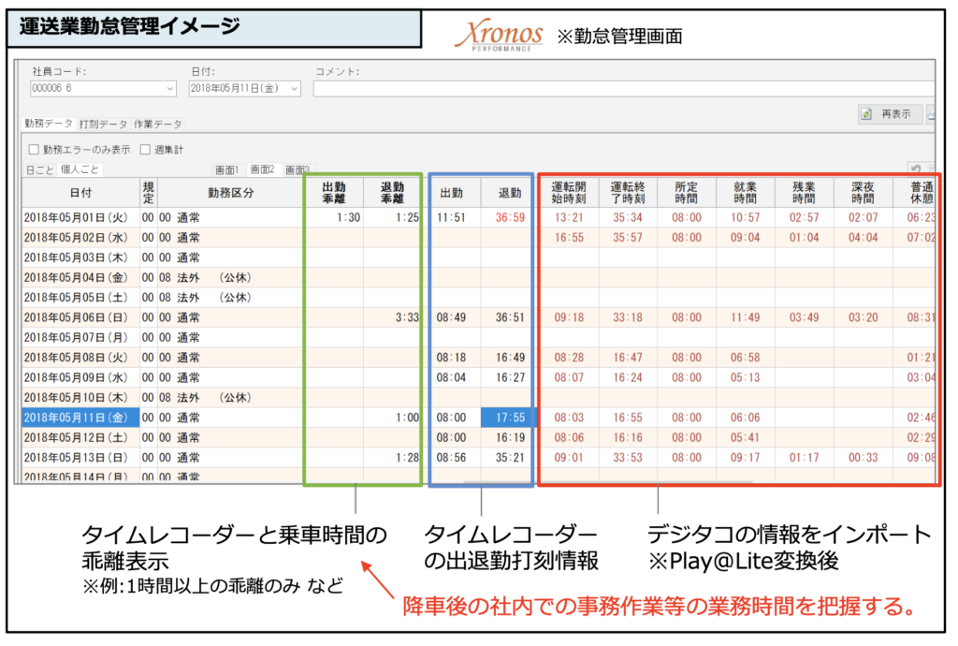Open the 作業データ tab

pyautogui.click(x=157, y=124)
